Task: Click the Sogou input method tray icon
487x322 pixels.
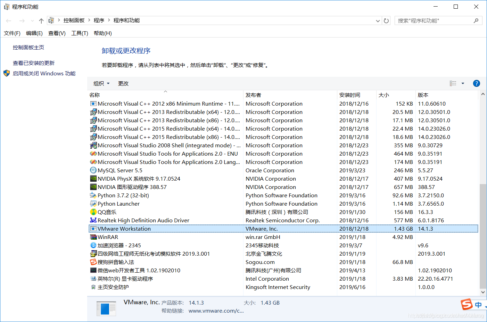Action: [467, 304]
